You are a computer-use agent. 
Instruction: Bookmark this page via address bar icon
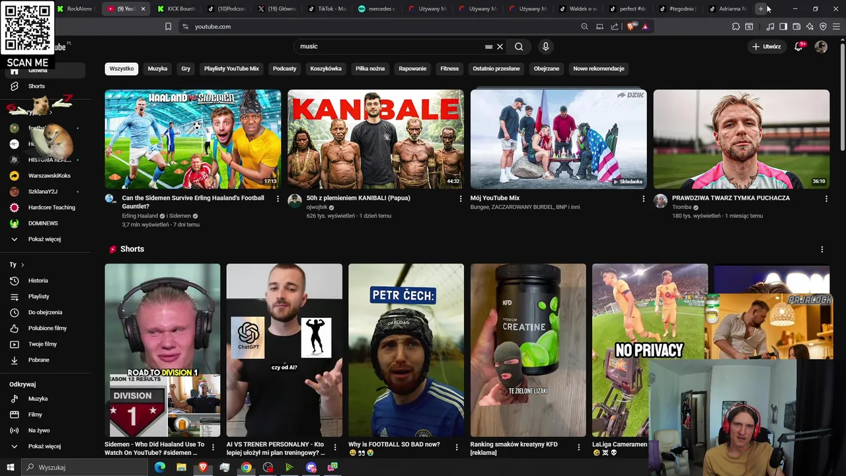coord(168,26)
